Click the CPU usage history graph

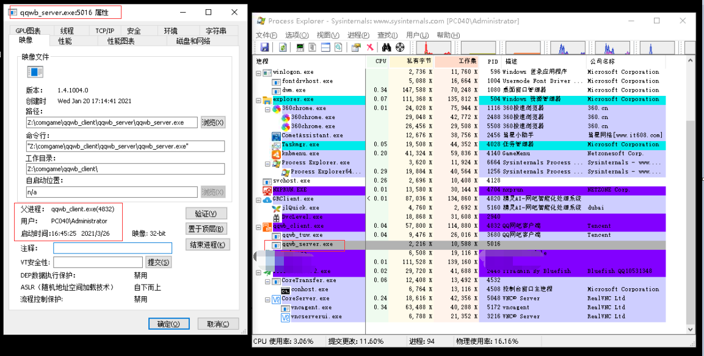(x=434, y=48)
